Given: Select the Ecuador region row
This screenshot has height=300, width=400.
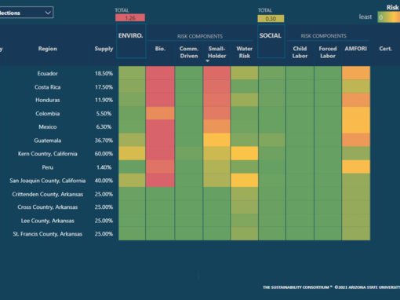Looking at the screenshot, I should pos(47,73).
